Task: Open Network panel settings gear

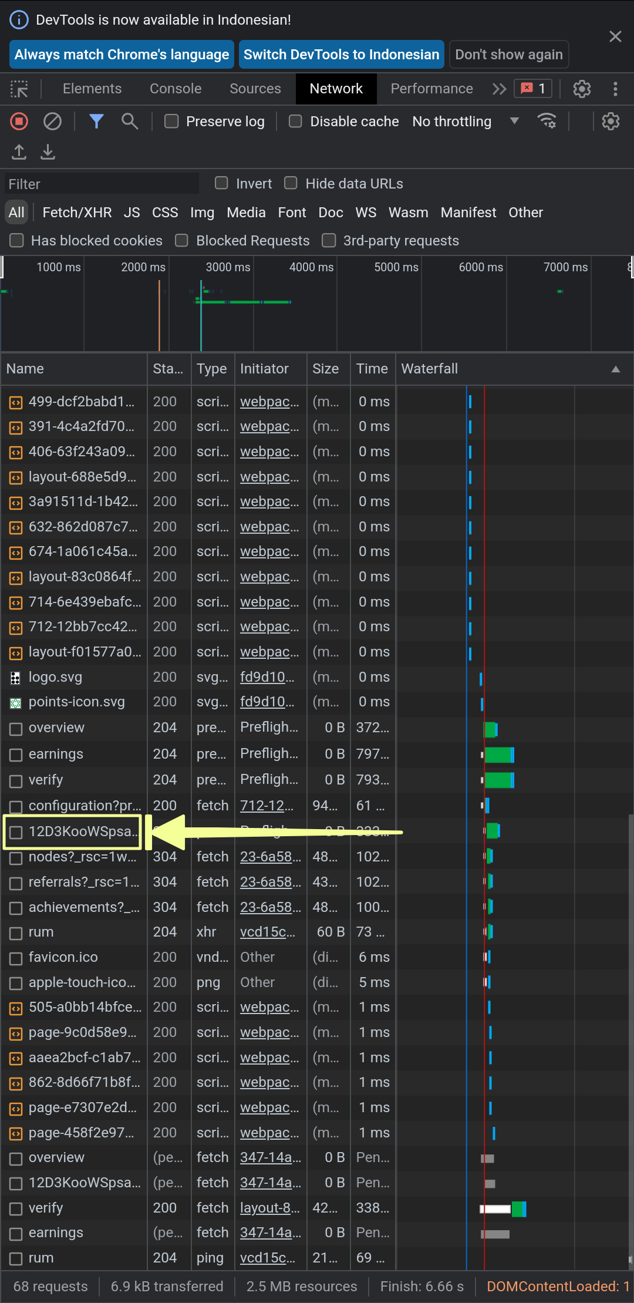Action: click(x=611, y=122)
